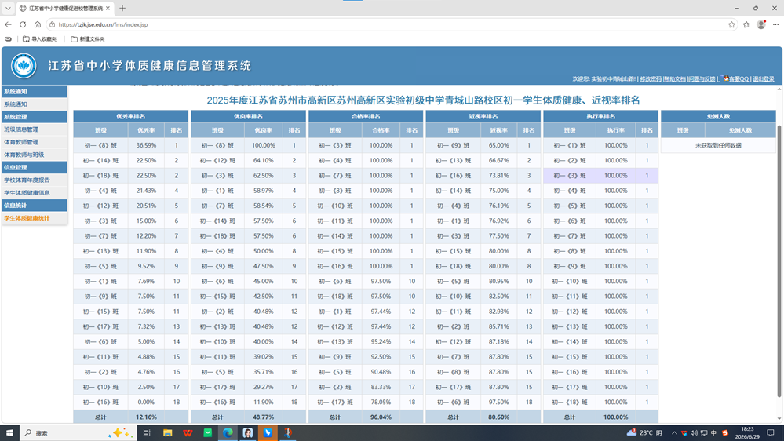784x441 pixels.
Task: Open 班级信息管理 in sidebar
Action: [21, 129]
